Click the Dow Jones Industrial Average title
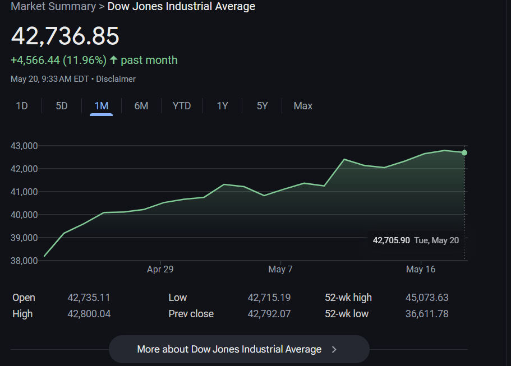The image size is (511, 366). click(181, 7)
